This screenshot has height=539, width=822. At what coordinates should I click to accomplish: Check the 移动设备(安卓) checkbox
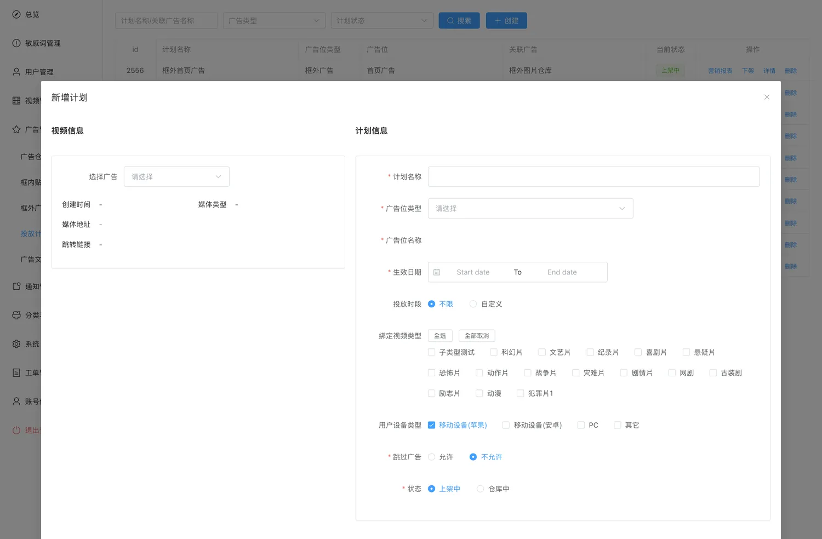tap(506, 425)
